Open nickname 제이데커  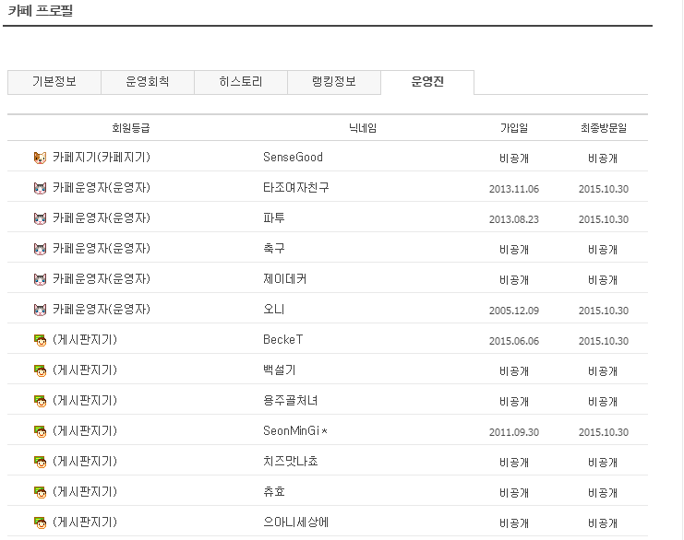tap(285, 279)
